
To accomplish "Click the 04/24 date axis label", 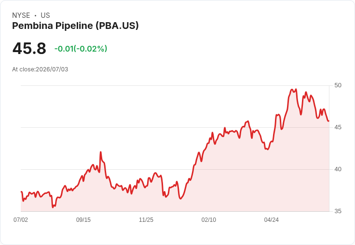I will 272,219.
